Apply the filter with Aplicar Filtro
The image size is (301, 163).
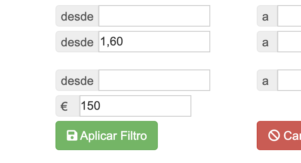pos(107,136)
